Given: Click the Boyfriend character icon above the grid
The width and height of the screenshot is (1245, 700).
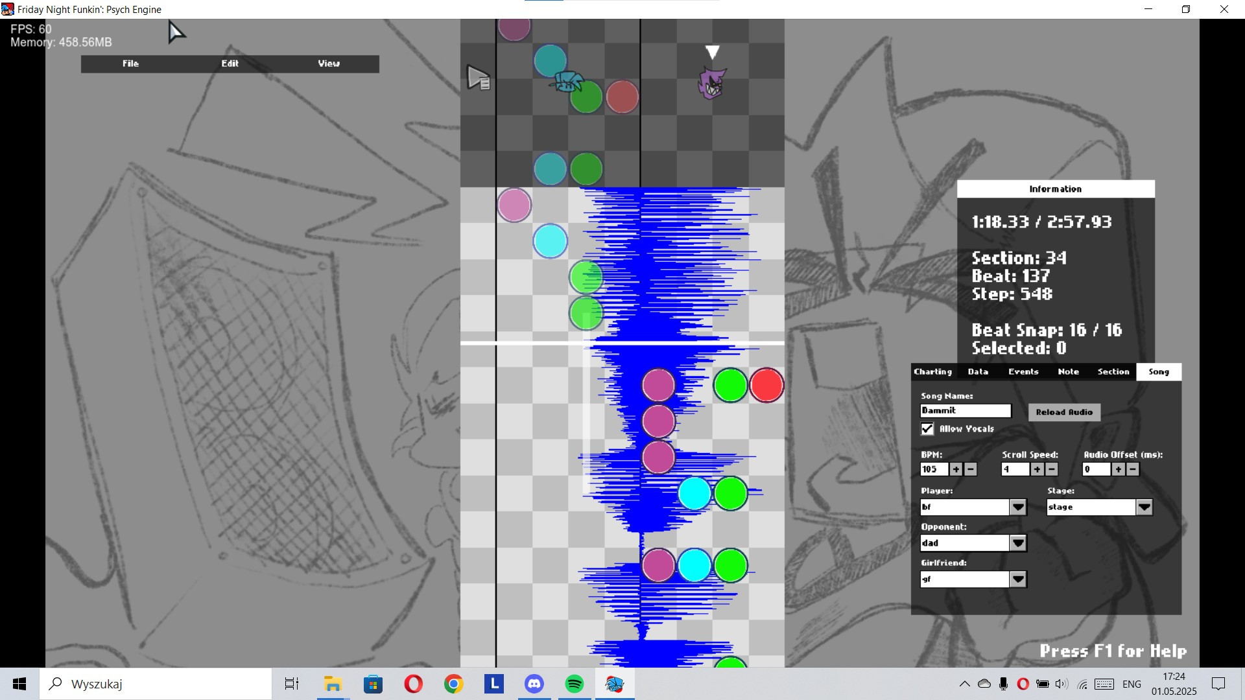Looking at the screenshot, I should (x=567, y=82).
